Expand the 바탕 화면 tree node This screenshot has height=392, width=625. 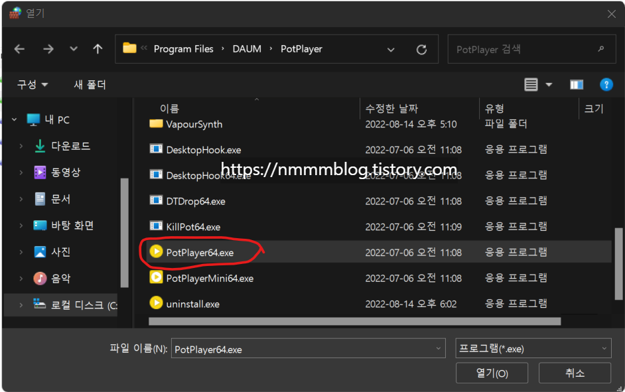(x=21, y=226)
